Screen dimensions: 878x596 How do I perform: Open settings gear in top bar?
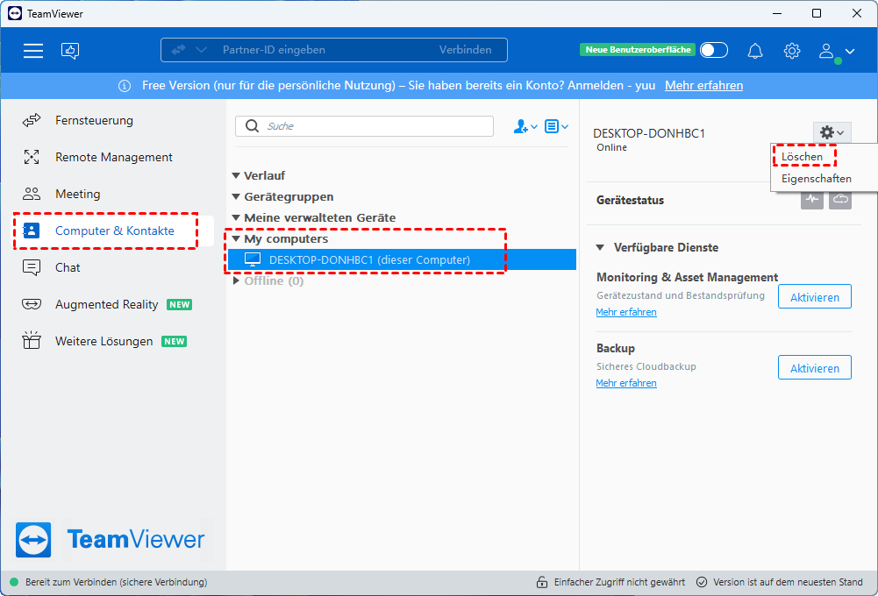(792, 51)
